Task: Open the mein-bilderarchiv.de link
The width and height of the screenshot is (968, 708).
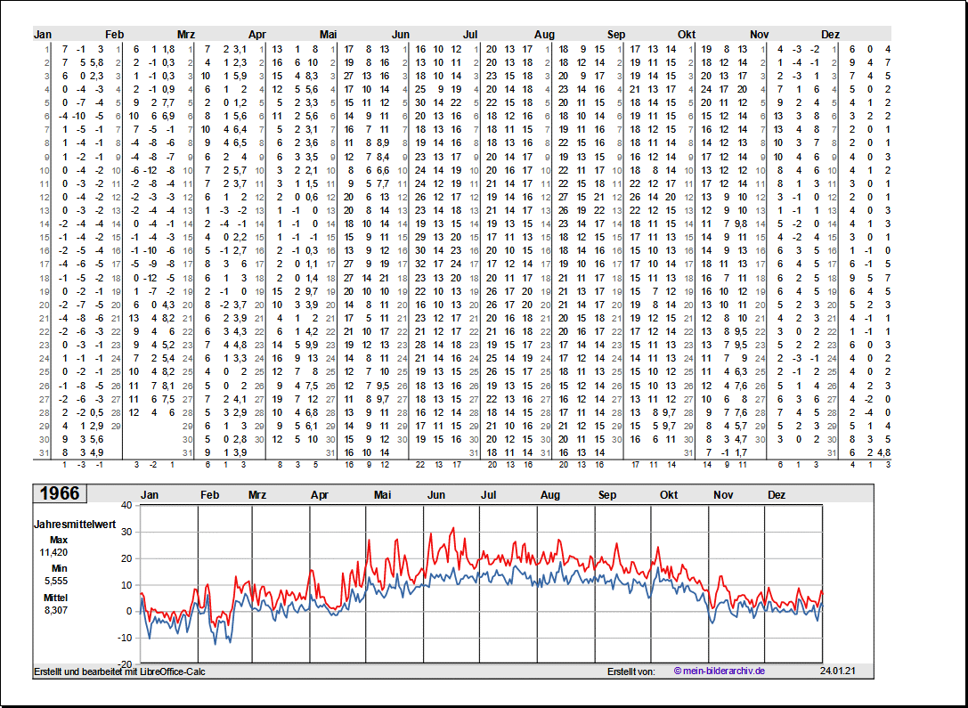Action: tap(720, 671)
